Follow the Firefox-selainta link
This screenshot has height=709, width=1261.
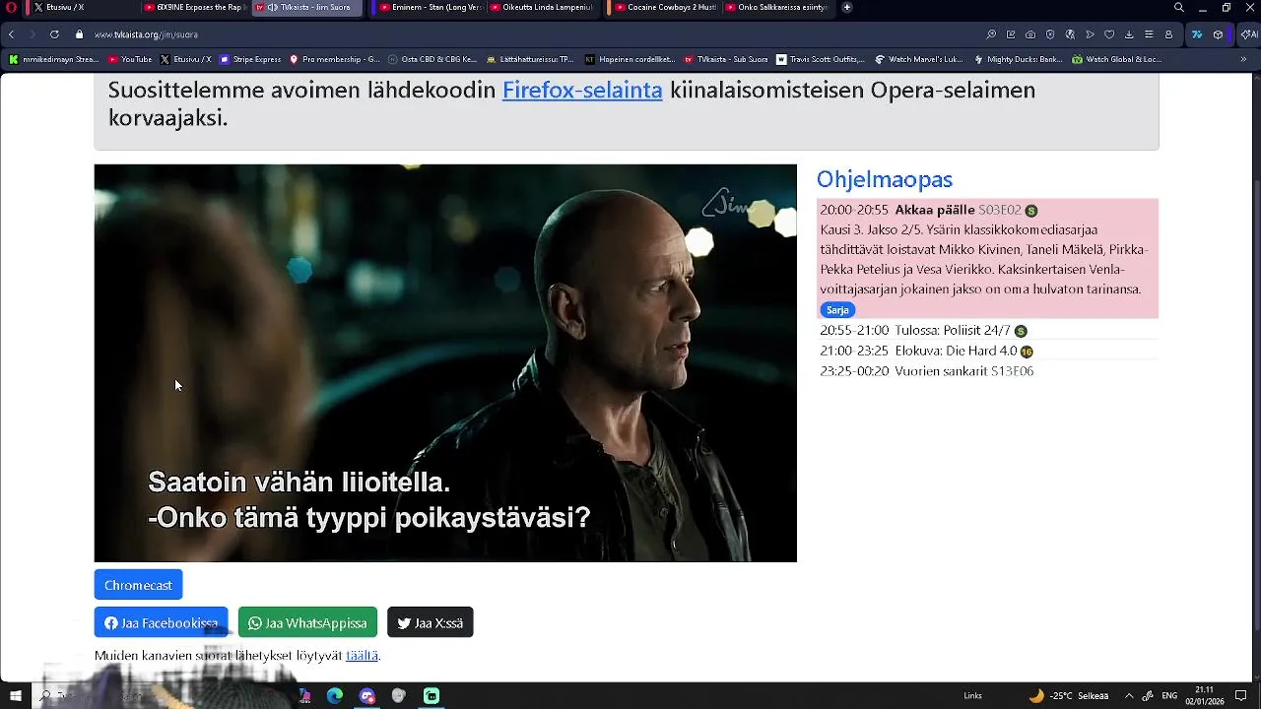click(x=582, y=90)
